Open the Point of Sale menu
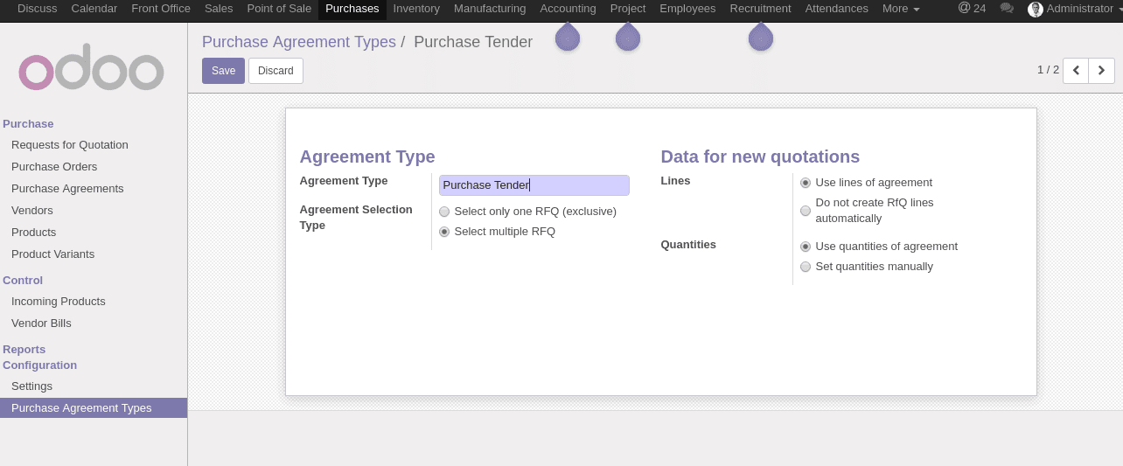This screenshot has width=1123, height=466. 279,9
